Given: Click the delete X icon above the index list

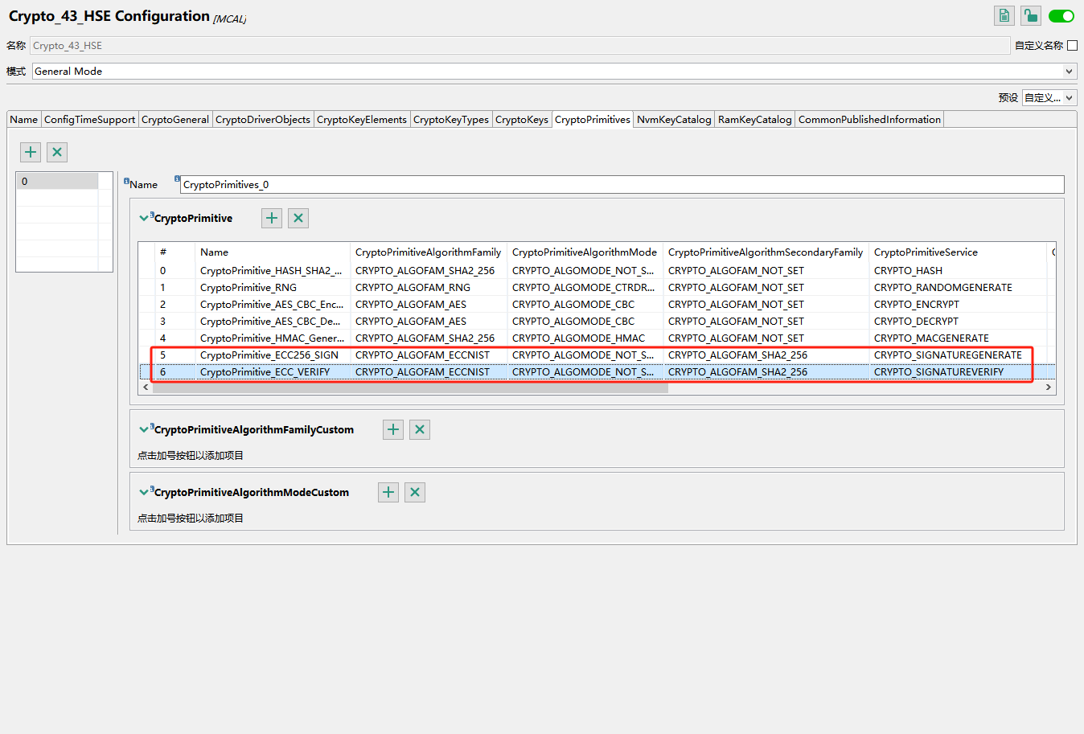Looking at the screenshot, I should pyautogui.click(x=56, y=152).
